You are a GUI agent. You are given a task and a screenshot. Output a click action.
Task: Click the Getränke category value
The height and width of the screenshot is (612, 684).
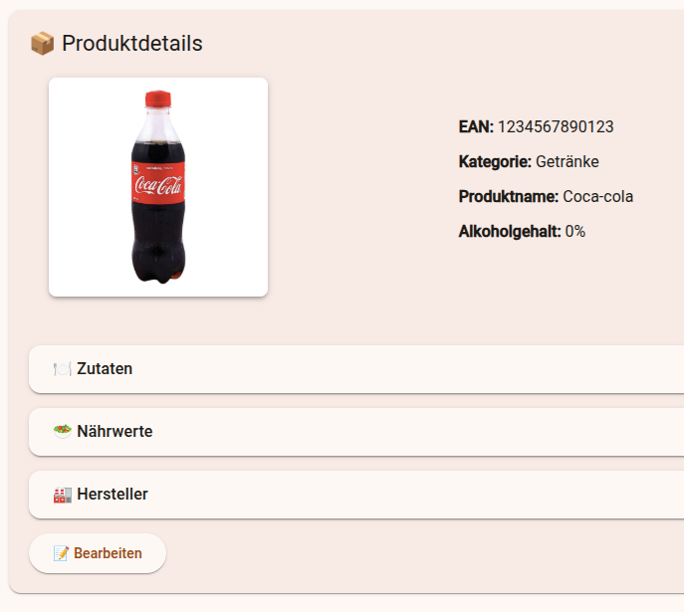(x=568, y=162)
